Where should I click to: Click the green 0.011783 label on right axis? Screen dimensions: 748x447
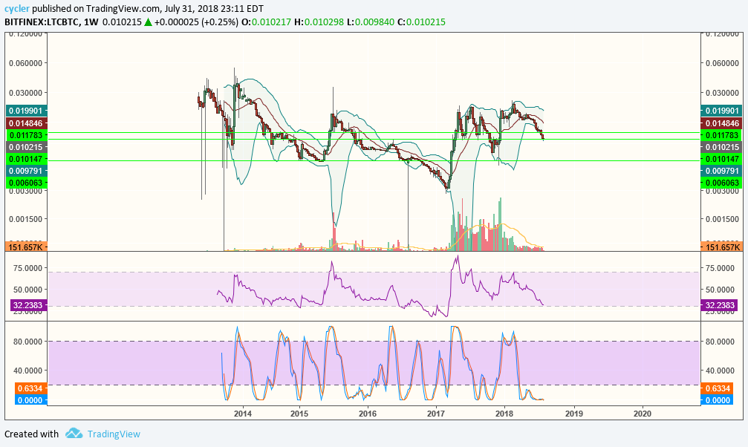[721, 135]
